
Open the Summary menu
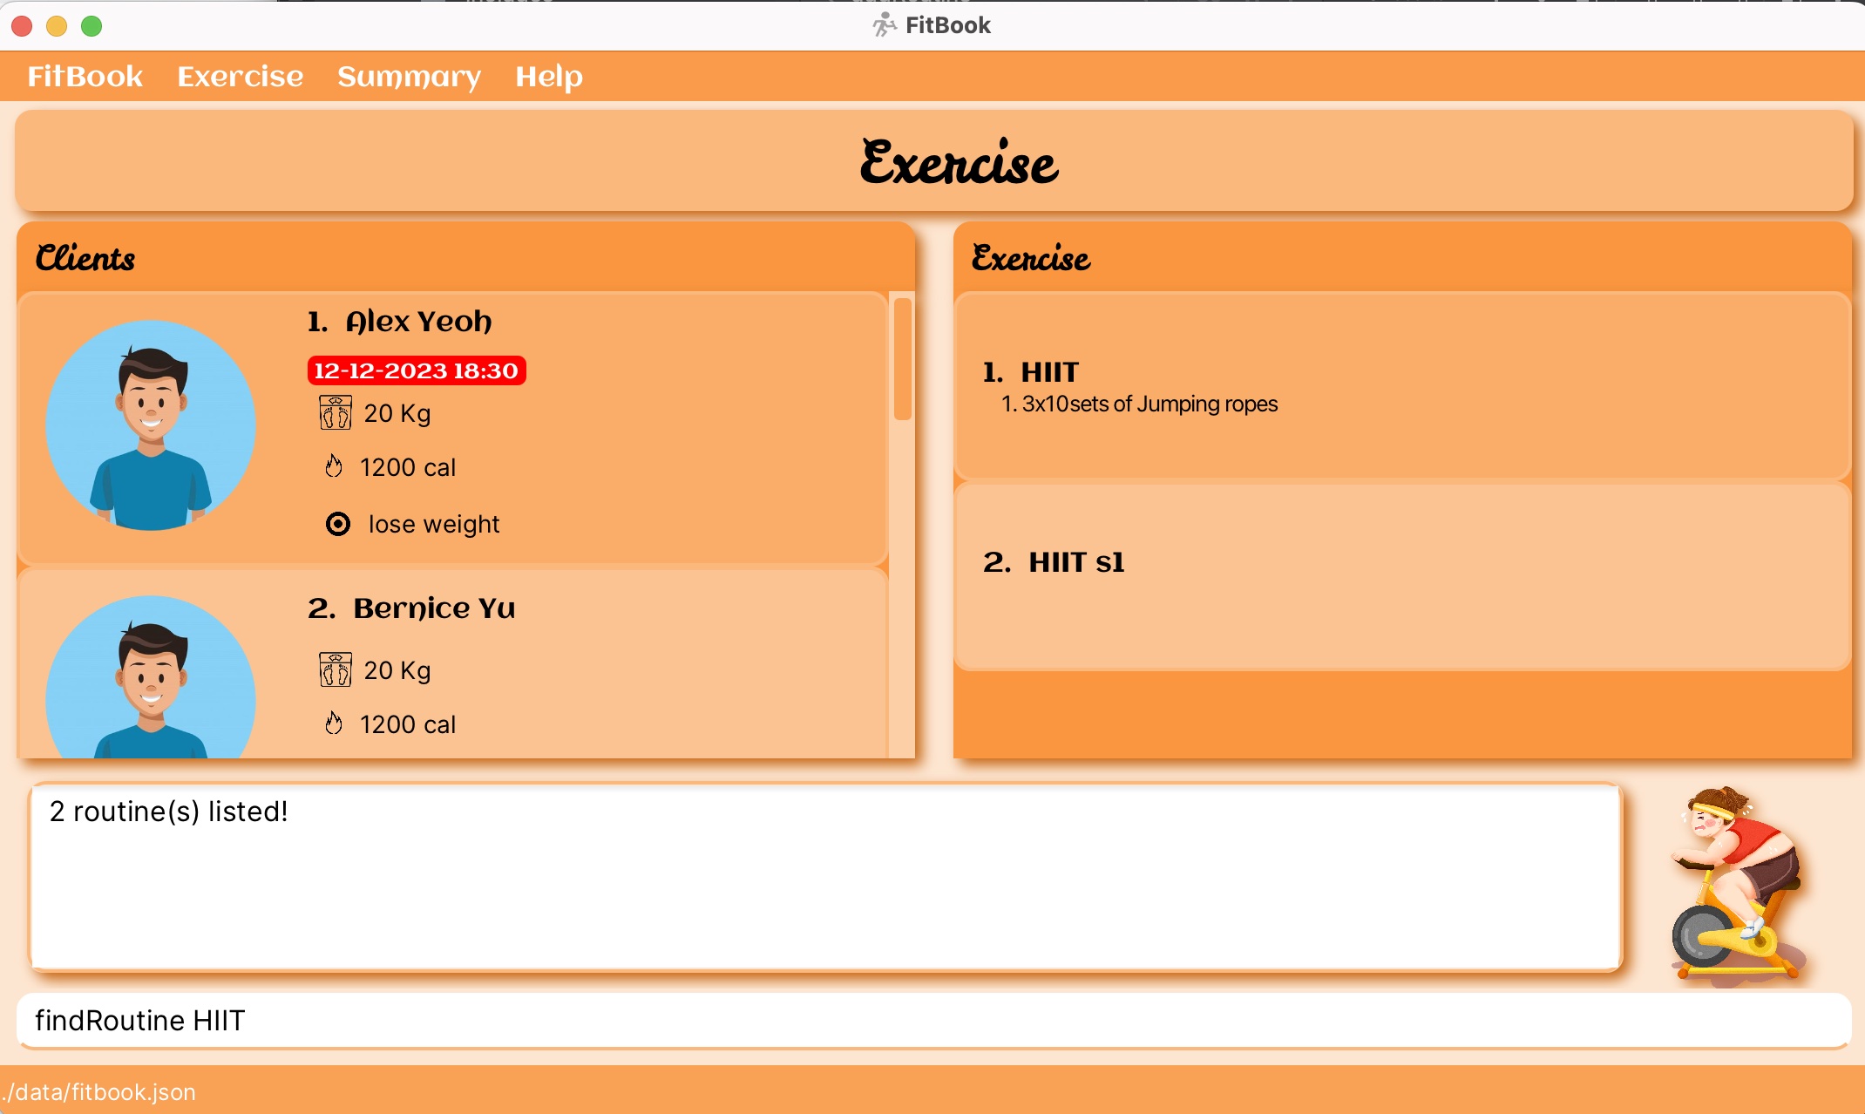(x=409, y=77)
